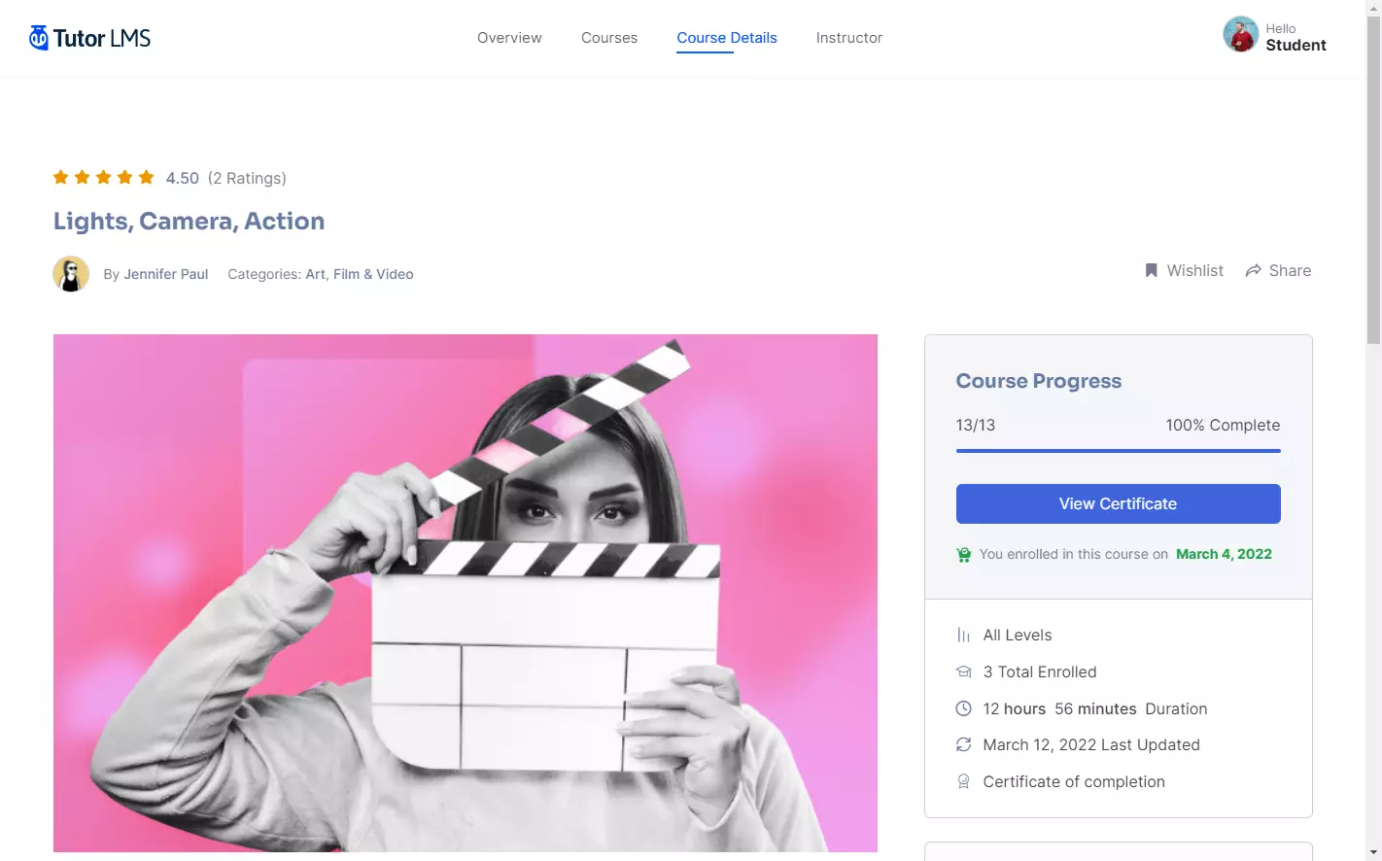The width and height of the screenshot is (1382, 861).
Task: Click the 100% Complete text
Action: point(1223,425)
